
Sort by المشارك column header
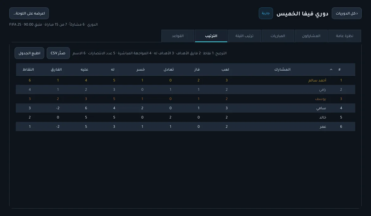point(282,69)
